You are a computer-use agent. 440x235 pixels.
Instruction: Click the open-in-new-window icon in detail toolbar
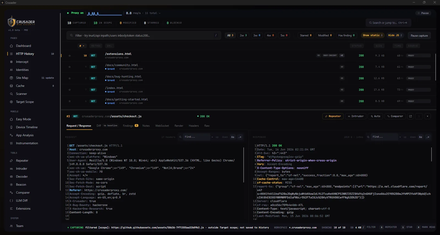coord(411,116)
